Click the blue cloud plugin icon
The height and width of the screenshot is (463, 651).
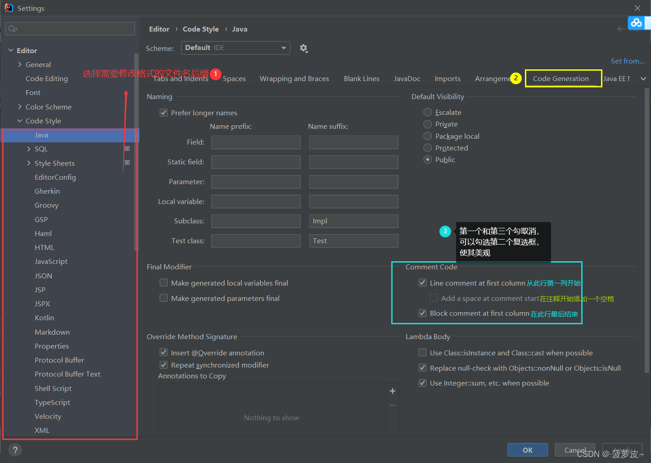(x=637, y=23)
